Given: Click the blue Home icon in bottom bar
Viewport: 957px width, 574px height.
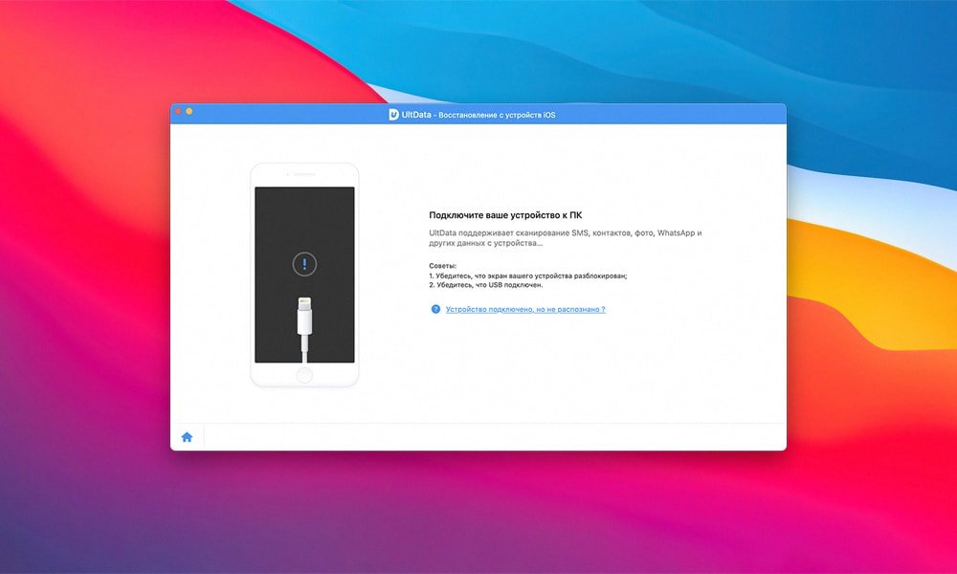Looking at the screenshot, I should [x=187, y=437].
